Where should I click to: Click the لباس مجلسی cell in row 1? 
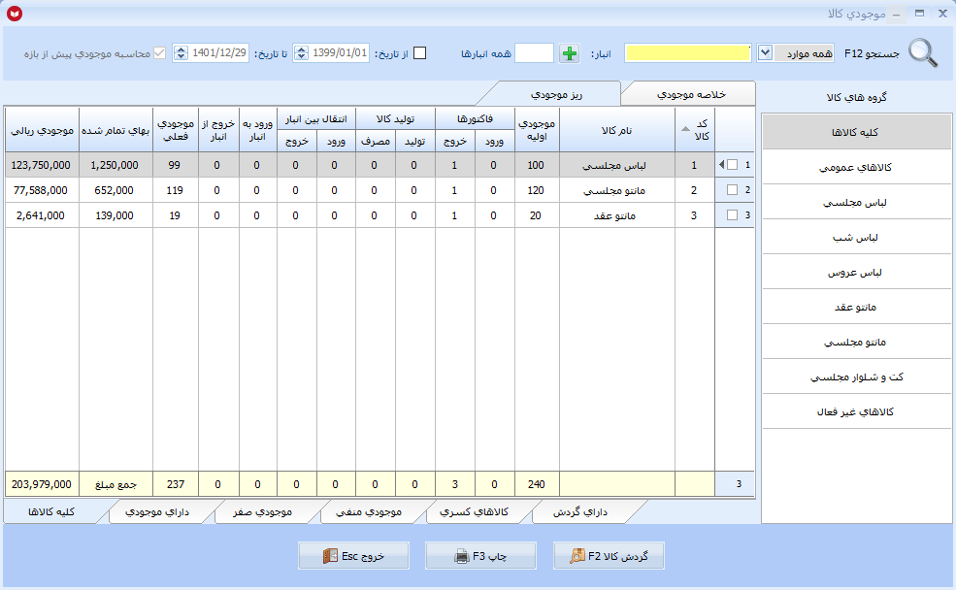click(617, 165)
